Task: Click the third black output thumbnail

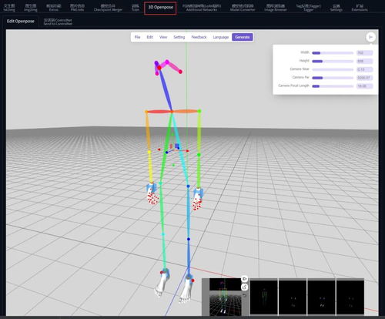Action: pos(321,297)
